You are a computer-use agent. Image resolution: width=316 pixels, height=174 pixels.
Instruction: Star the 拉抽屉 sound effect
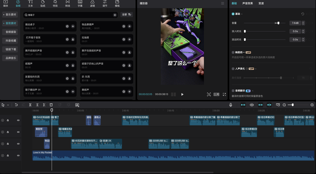click(124, 39)
